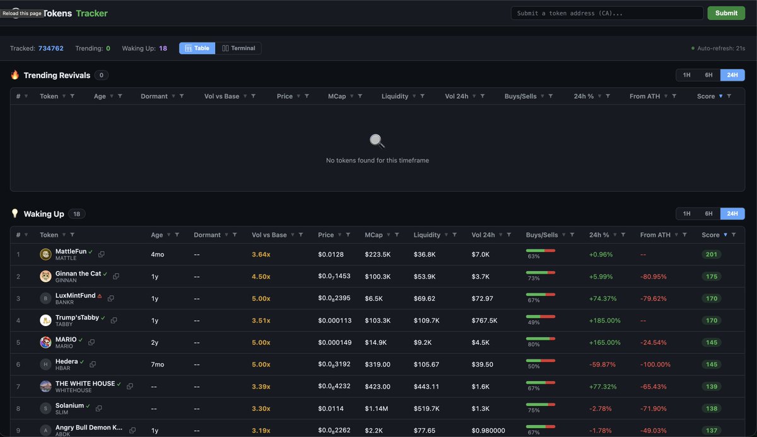Open Hedera token name link
757x437 pixels.
(x=66, y=361)
